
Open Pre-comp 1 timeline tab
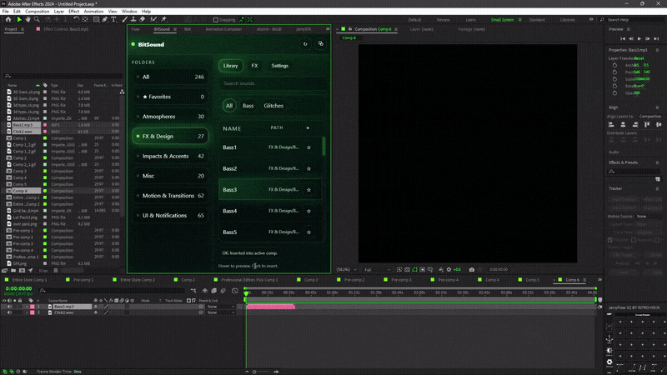pos(83,280)
